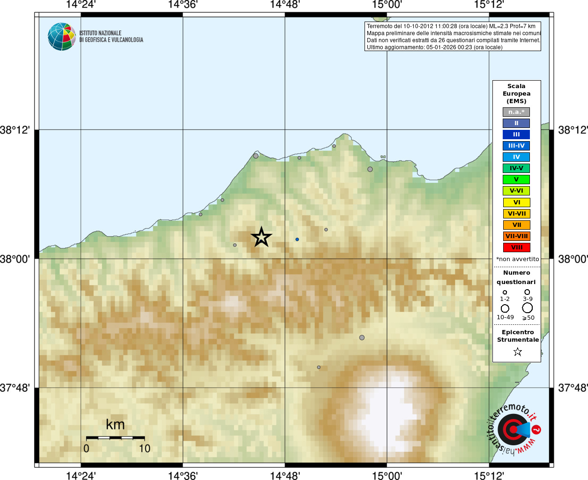Select the larger gray dot north of Etna's summit

[x=362, y=337]
